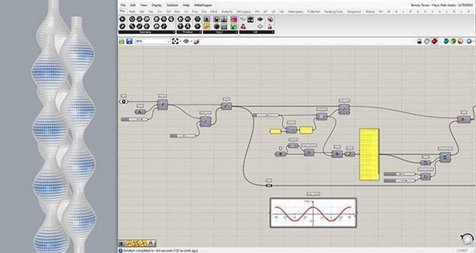Select the solid black arrow icon in Util

[260, 19]
